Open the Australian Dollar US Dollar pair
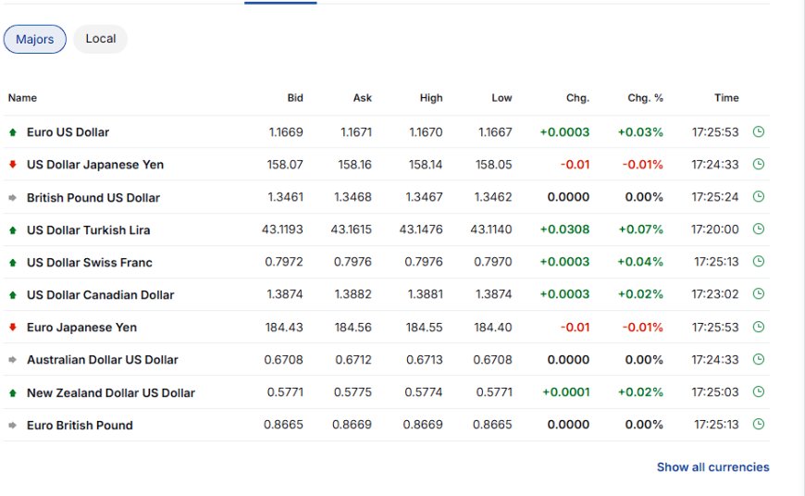 pos(102,359)
